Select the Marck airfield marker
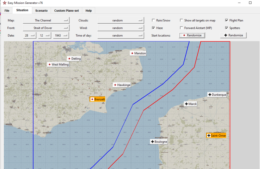 pyautogui.click(x=190, y=104)
